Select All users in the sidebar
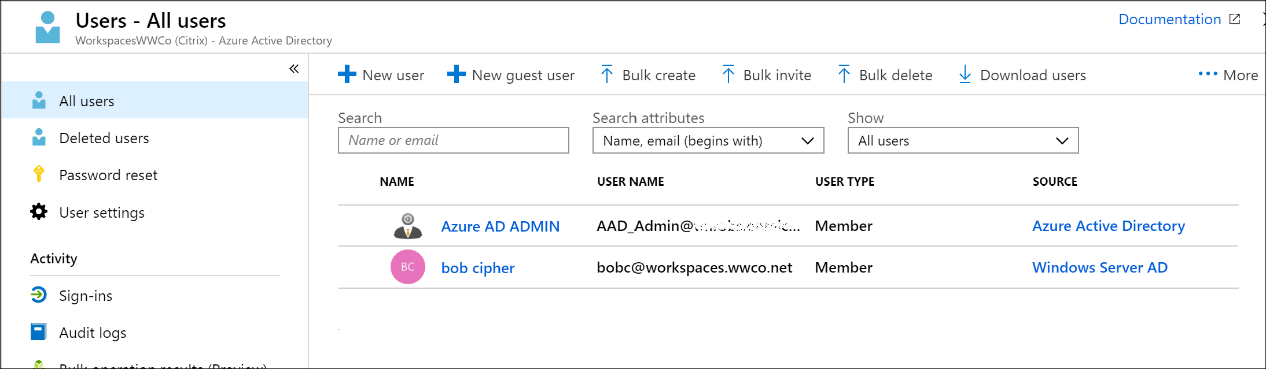The image size is (1266, 369). [x=87, y=101]
